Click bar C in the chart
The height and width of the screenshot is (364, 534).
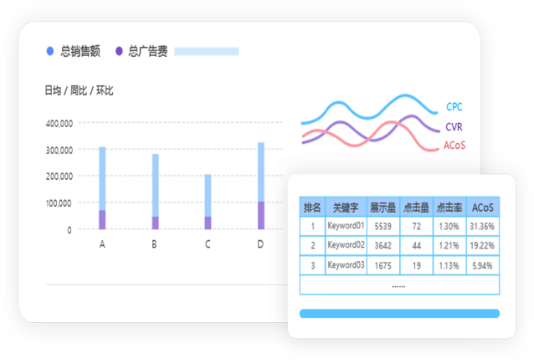point(208,202)
